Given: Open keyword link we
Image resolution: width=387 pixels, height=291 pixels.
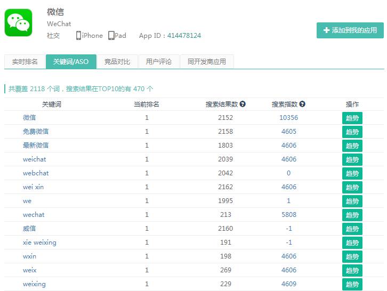Looking at the screenshot, I should click(27, 201).
